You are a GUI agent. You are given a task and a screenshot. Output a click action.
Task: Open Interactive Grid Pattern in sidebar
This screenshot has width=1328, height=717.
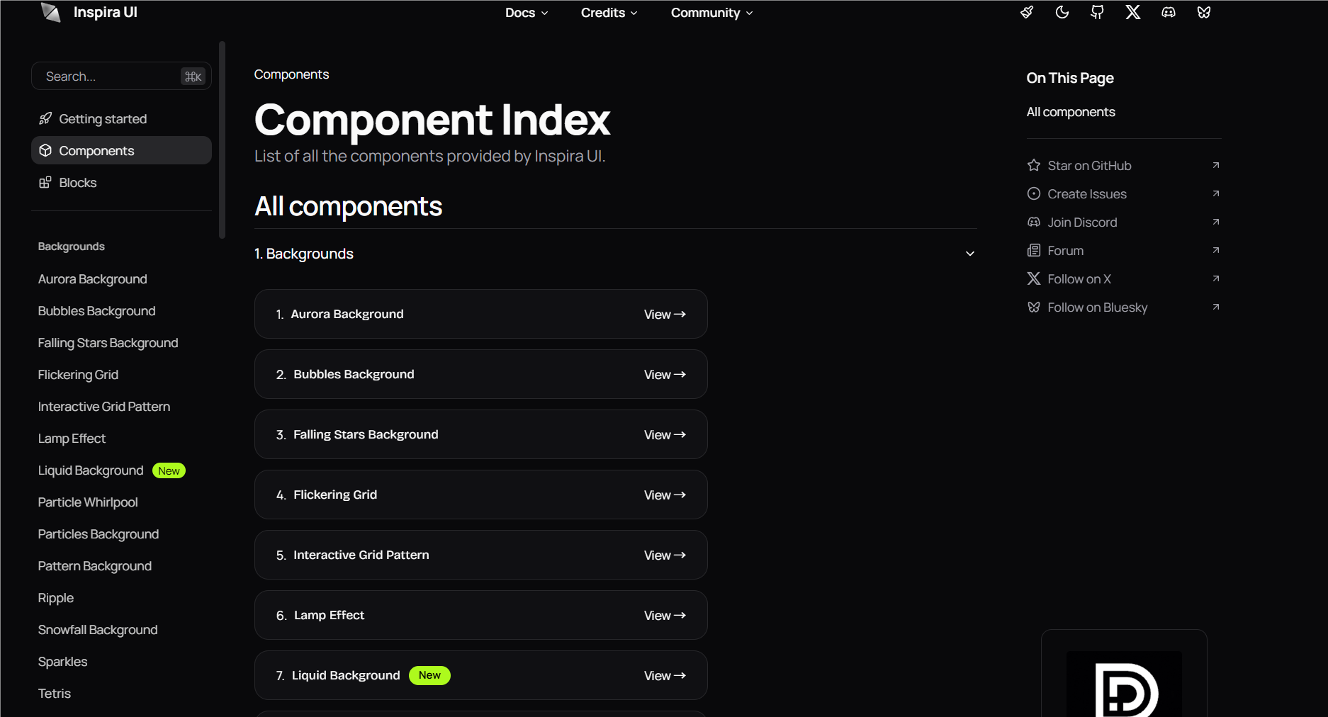point(104,407)
